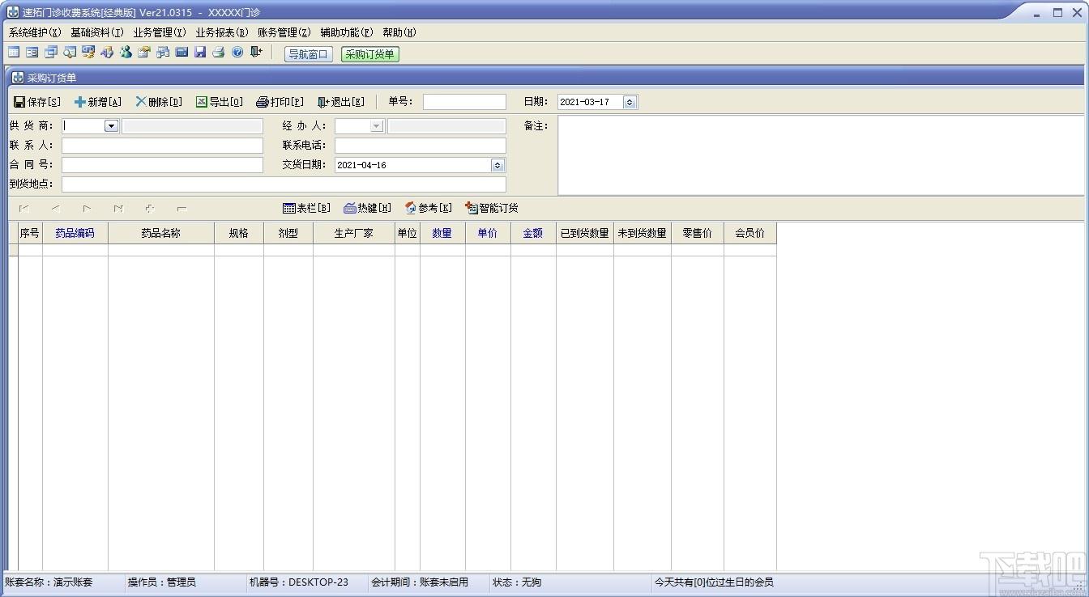Click the printer icon in top toolbar

pyautogui.click(x=218, y=53)
